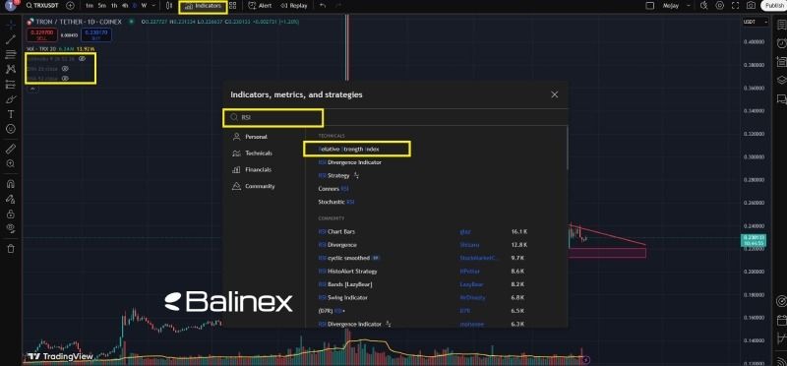The width and height of the screenshot is (787, 366).
Task: Select the trend line drawing tool
Action: click(x=11, y=39)
